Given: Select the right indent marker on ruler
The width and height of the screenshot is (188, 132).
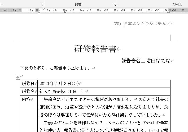Looking at the screenshot, I should point(168,12).
